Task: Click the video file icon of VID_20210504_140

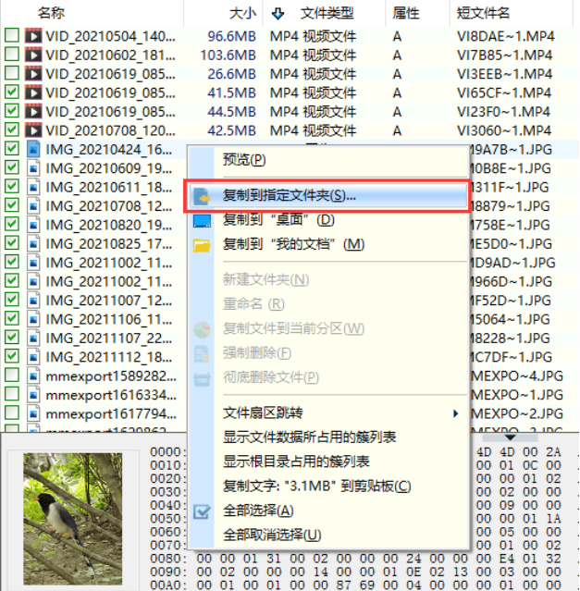Action: pyautogui.click(x=33, y=36)
